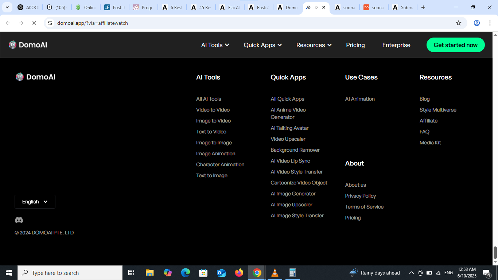Screen dimensions: 498x280
Task: Click the Get started now button
Action: 456,45
